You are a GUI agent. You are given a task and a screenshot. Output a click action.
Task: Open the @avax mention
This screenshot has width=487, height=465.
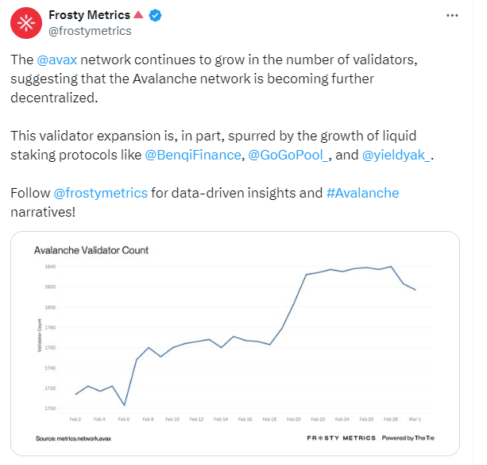[56, 60]
